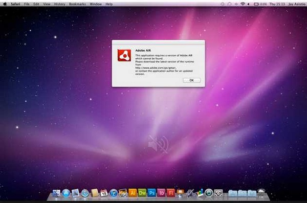Launch Adobe Dreamweaver (Dw) from dock
307x203 pixels.
[x=142, y=193]
